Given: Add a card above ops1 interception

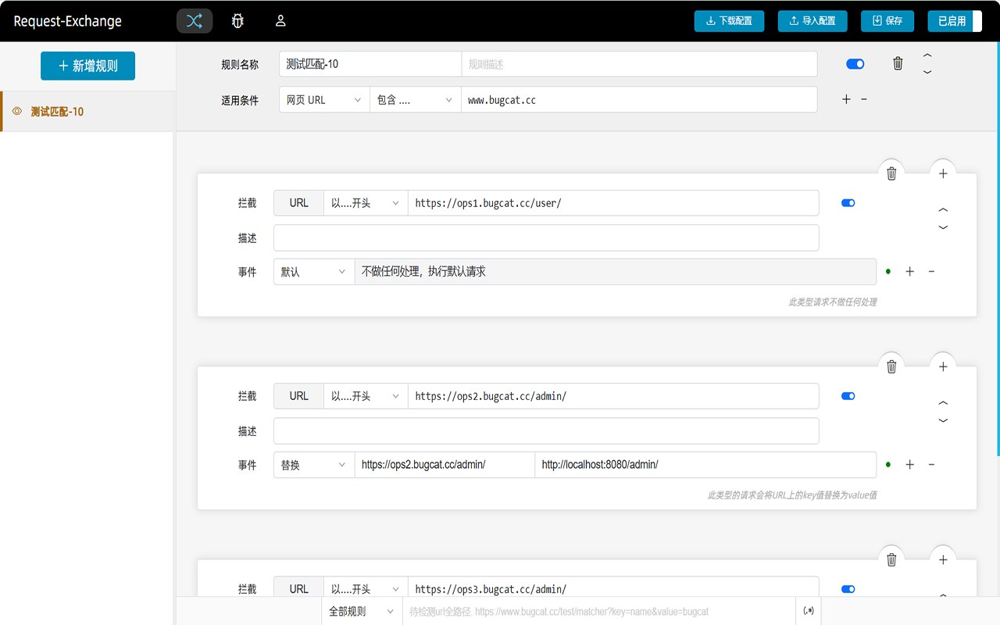Looking at the screenshot, I should point(943,173).
